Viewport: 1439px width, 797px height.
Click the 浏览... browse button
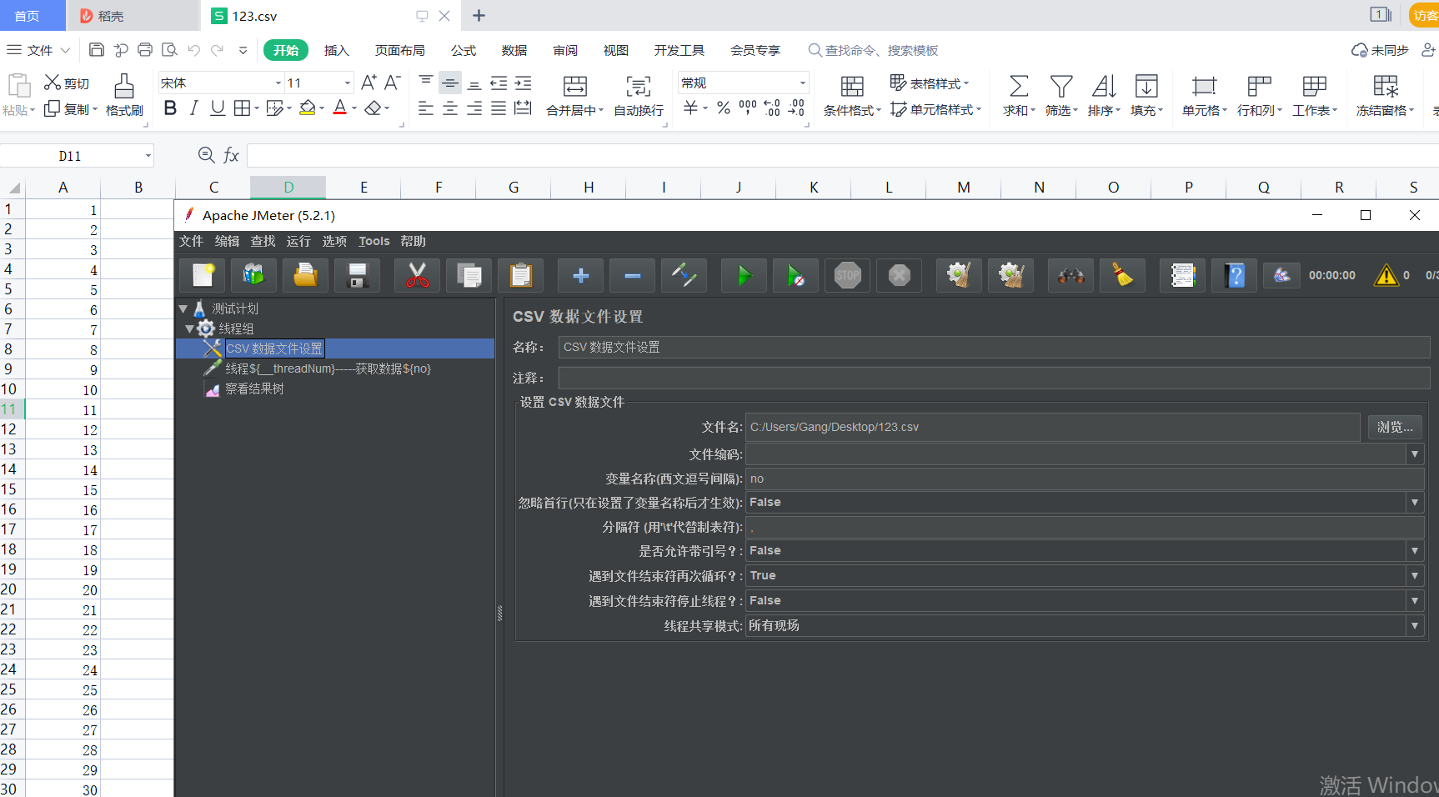coord(1394,427)
